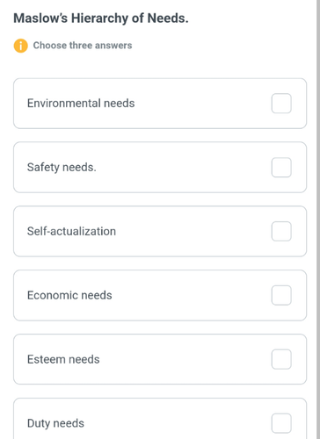Click the vertical scrollbar on the right
Viewport: 320px width, 439px height.
coord(318,219)
